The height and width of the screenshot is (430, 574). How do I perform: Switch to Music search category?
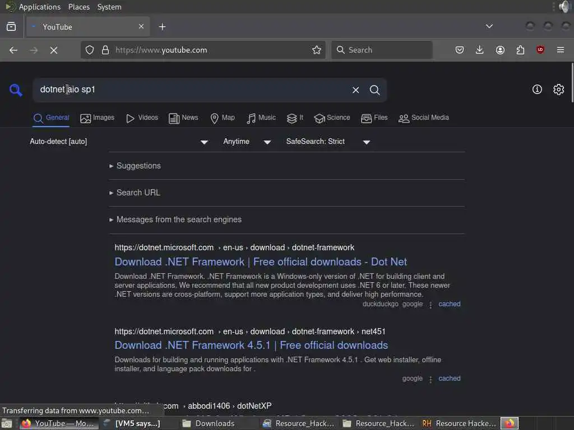[261, 118]
